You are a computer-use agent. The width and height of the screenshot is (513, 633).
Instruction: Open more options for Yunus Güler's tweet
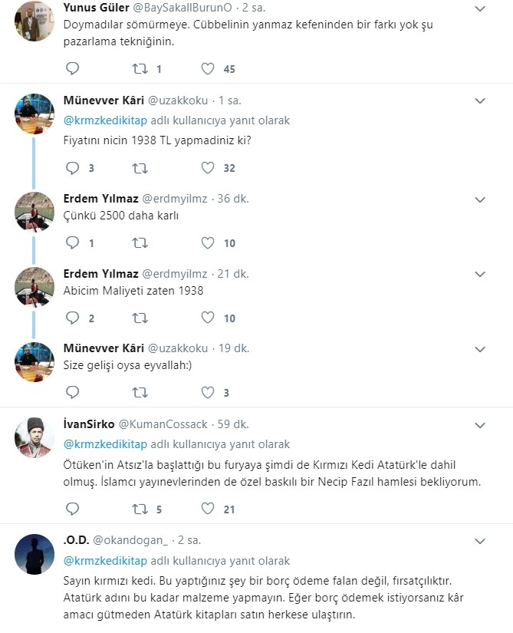(x=480, y=8)
